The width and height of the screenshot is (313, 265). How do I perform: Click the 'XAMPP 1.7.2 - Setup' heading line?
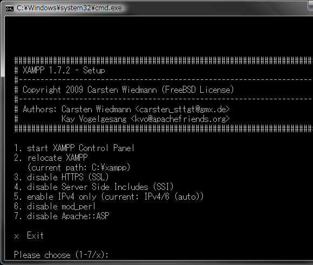[60, 70]
